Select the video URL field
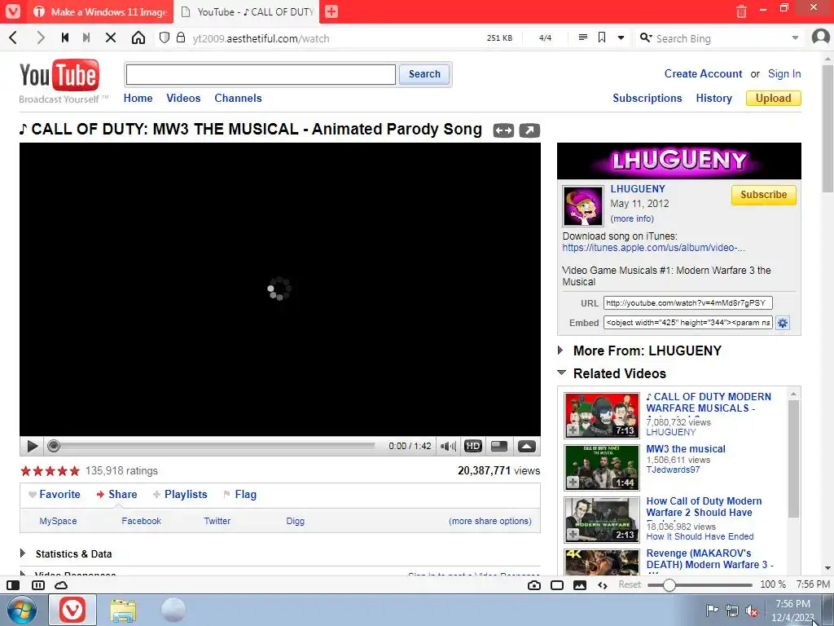The image size is (834, 626). click(x=687, y=303)
